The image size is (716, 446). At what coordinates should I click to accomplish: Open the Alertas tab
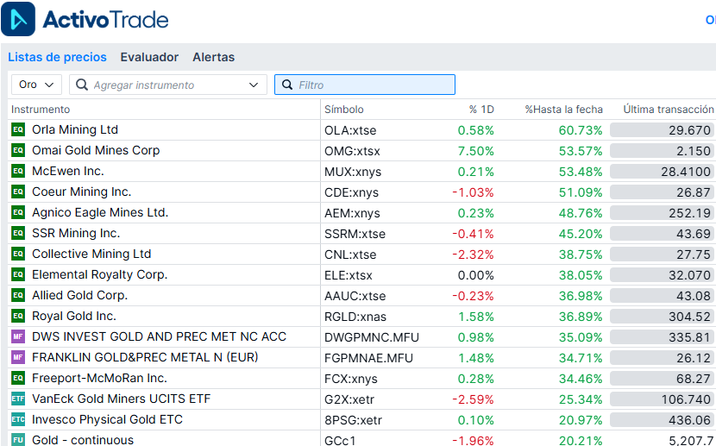(x=213, y=58)
